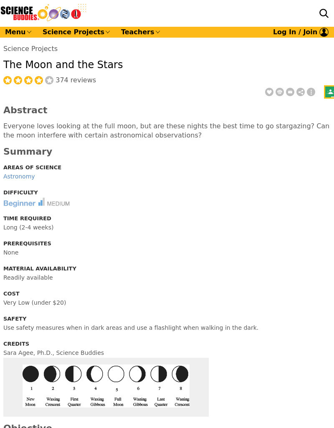Select Log In / Join
Screen dimensions: 334x428
click(295, 32)
